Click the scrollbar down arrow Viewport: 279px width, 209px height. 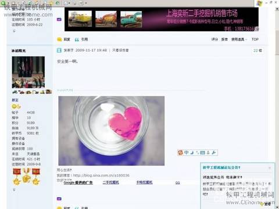point(277,207)
